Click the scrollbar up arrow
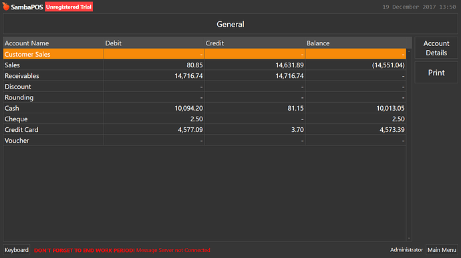Viewport: 461px width, 258px height. click(x=409, y=51)
